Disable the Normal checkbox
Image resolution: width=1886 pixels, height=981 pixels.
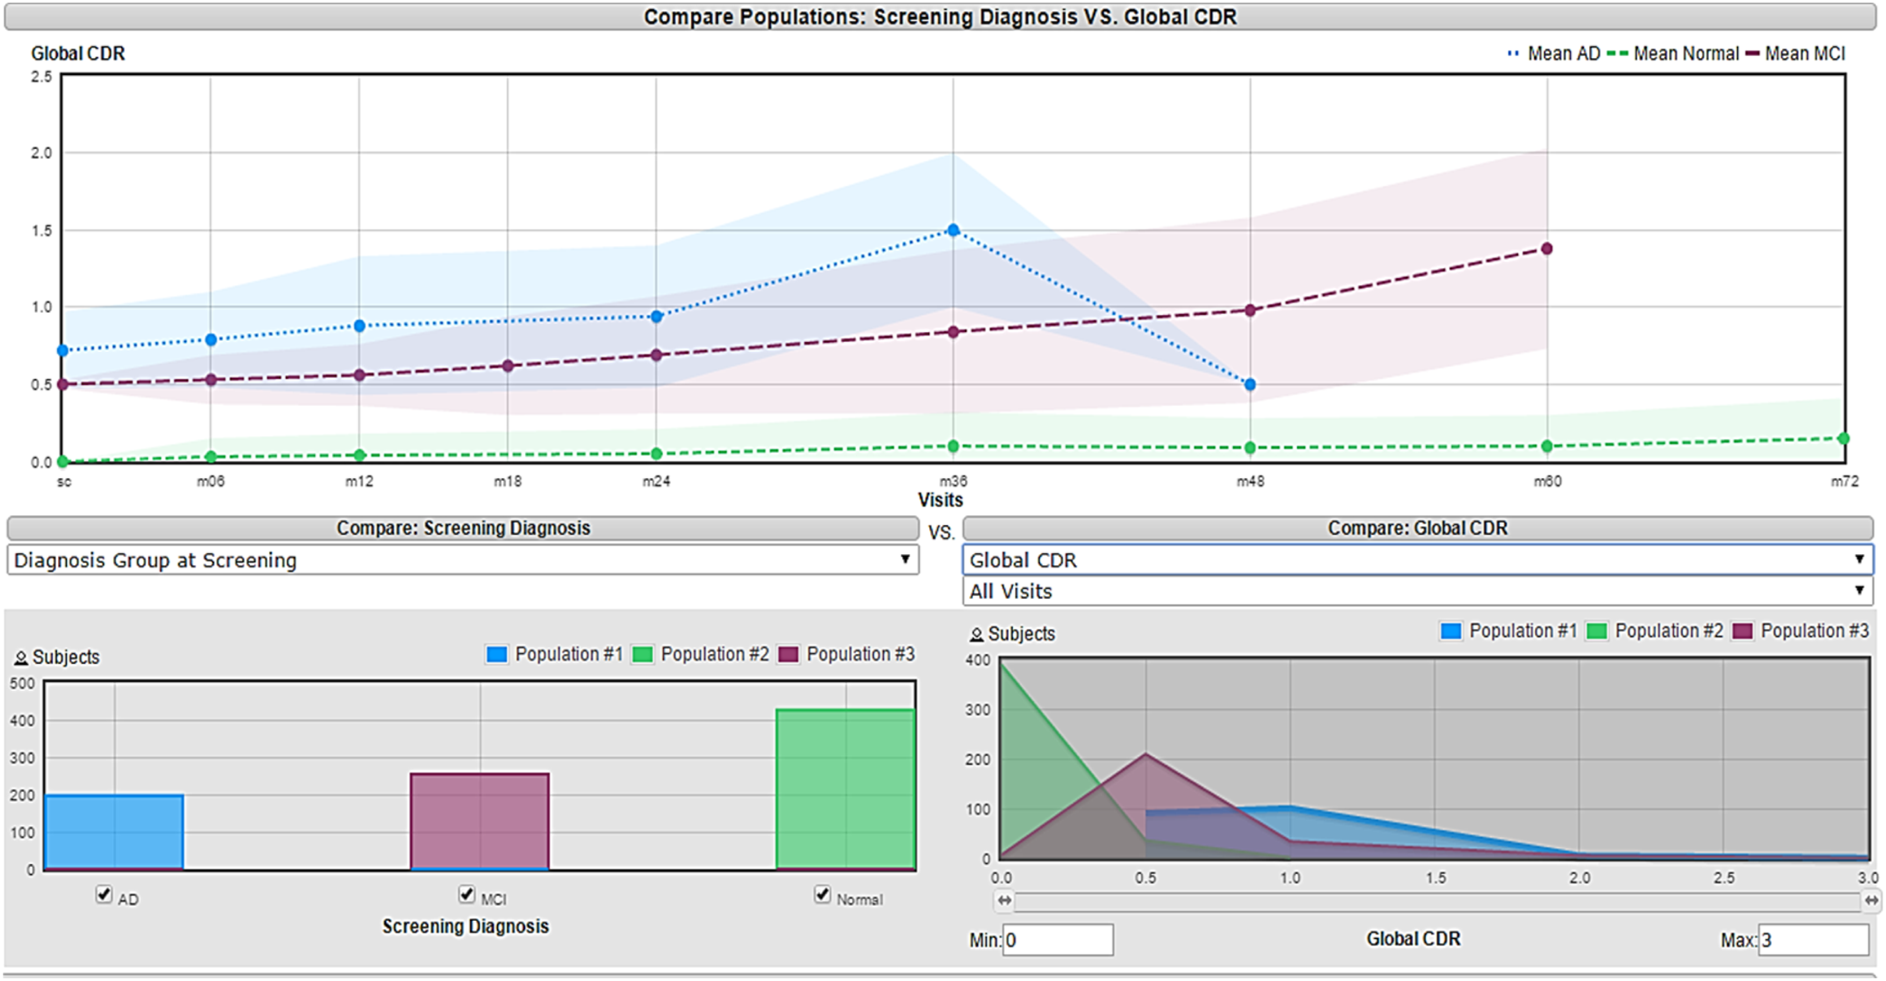click(x=822, y=894)
